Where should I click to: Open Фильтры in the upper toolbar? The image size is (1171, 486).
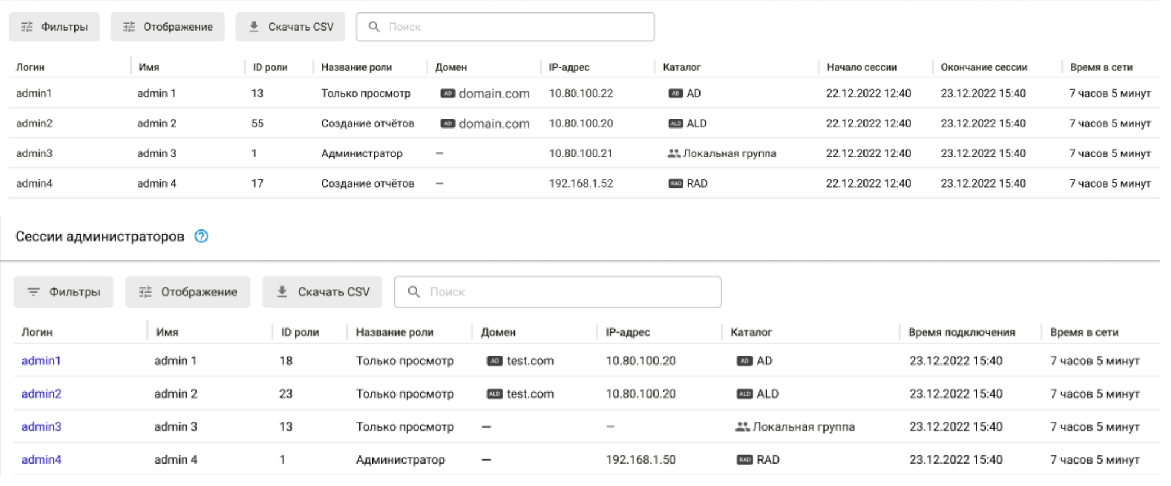(x=54, y=27)
